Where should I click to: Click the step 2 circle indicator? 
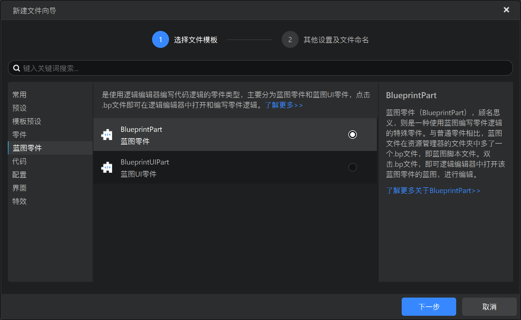point(290,40)
